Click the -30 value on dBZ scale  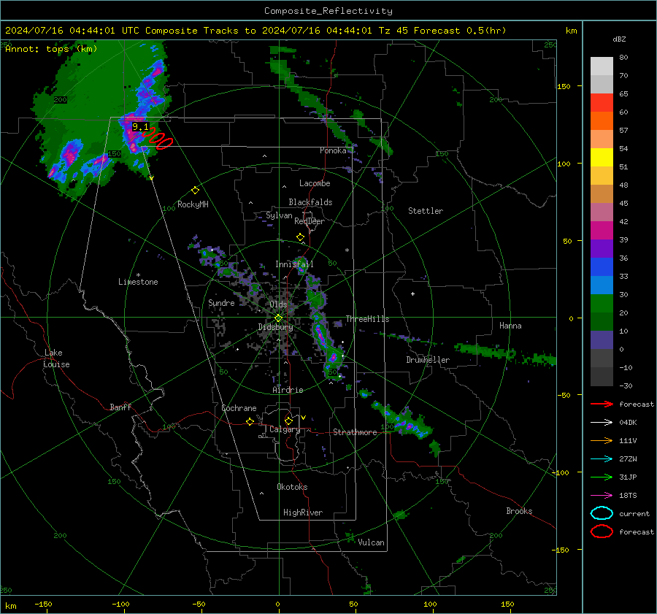coord(626,385)
